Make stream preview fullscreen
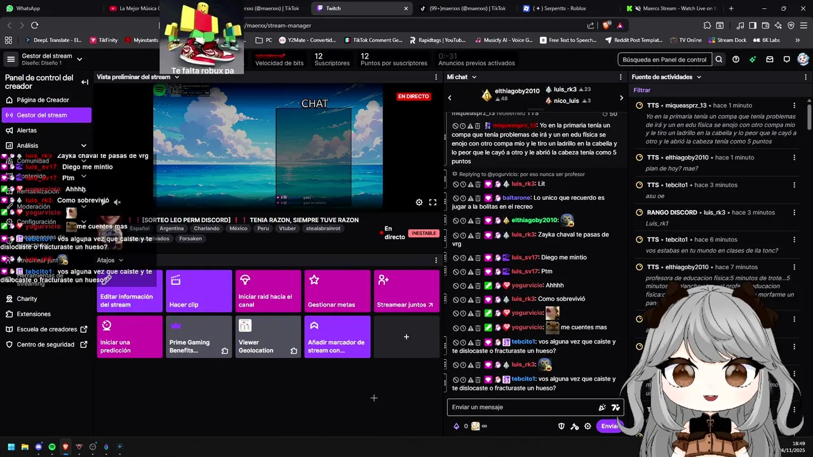This screenshot has width=813, height=457. pos(433,202)
